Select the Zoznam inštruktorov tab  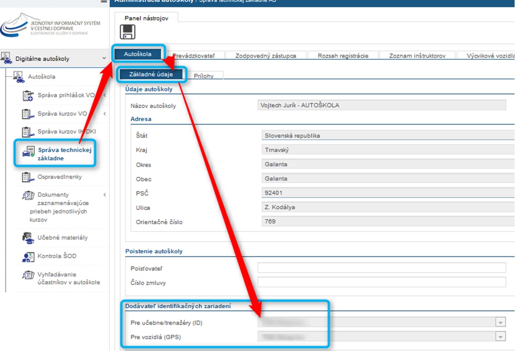tap(417, 56)
